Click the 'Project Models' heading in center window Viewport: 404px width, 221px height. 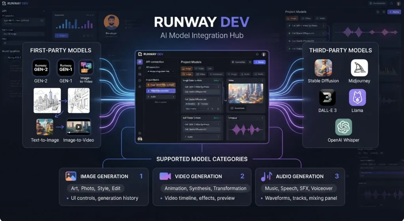(x=191, y=62)
